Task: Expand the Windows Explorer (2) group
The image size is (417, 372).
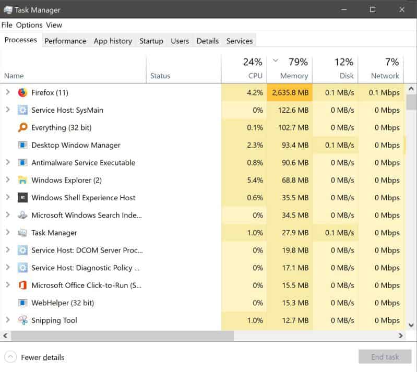Action: point(8,180)
